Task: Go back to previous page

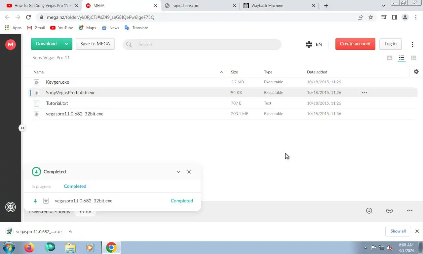Action: [x=7, y=17]
